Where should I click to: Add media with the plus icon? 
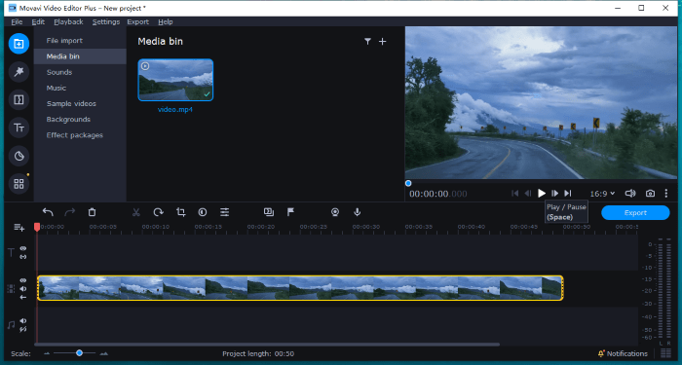382,41
